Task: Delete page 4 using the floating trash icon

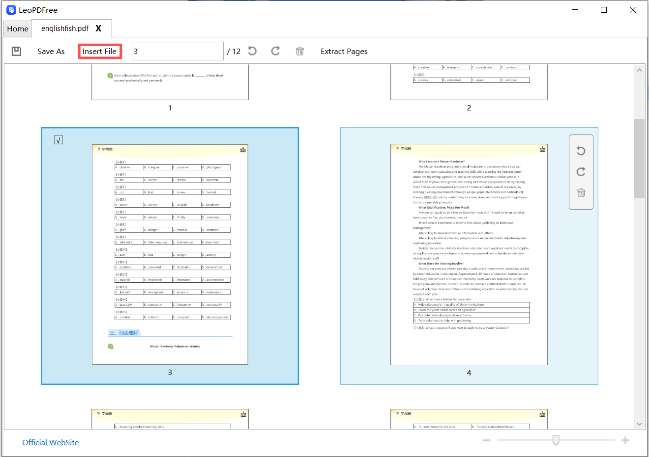Action: (x=581, y=193)
